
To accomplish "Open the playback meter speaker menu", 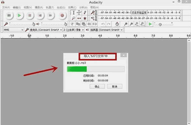I will click(x=93, y=18).
